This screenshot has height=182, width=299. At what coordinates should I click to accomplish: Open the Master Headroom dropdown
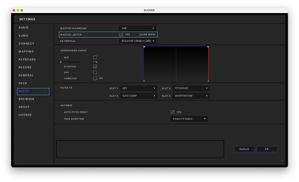click(x=138, y=28)
